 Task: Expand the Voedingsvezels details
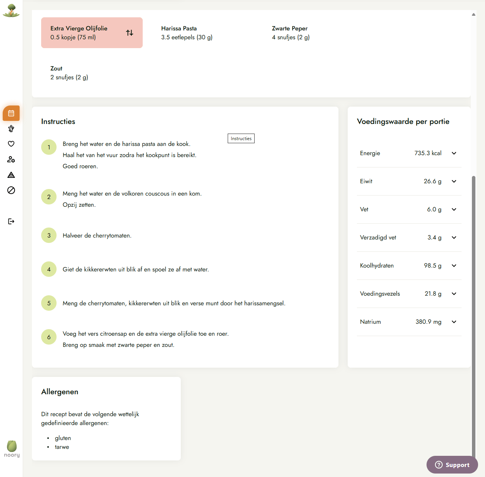(454, 294)
